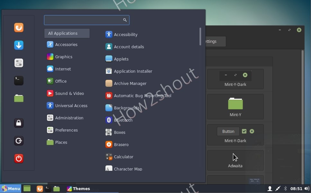Screen dimensions: 311x193
Task: Open Account details
Action: coord(125,47)
